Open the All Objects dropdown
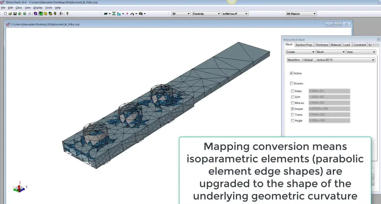381x204 pixels. tap(300, 13)
